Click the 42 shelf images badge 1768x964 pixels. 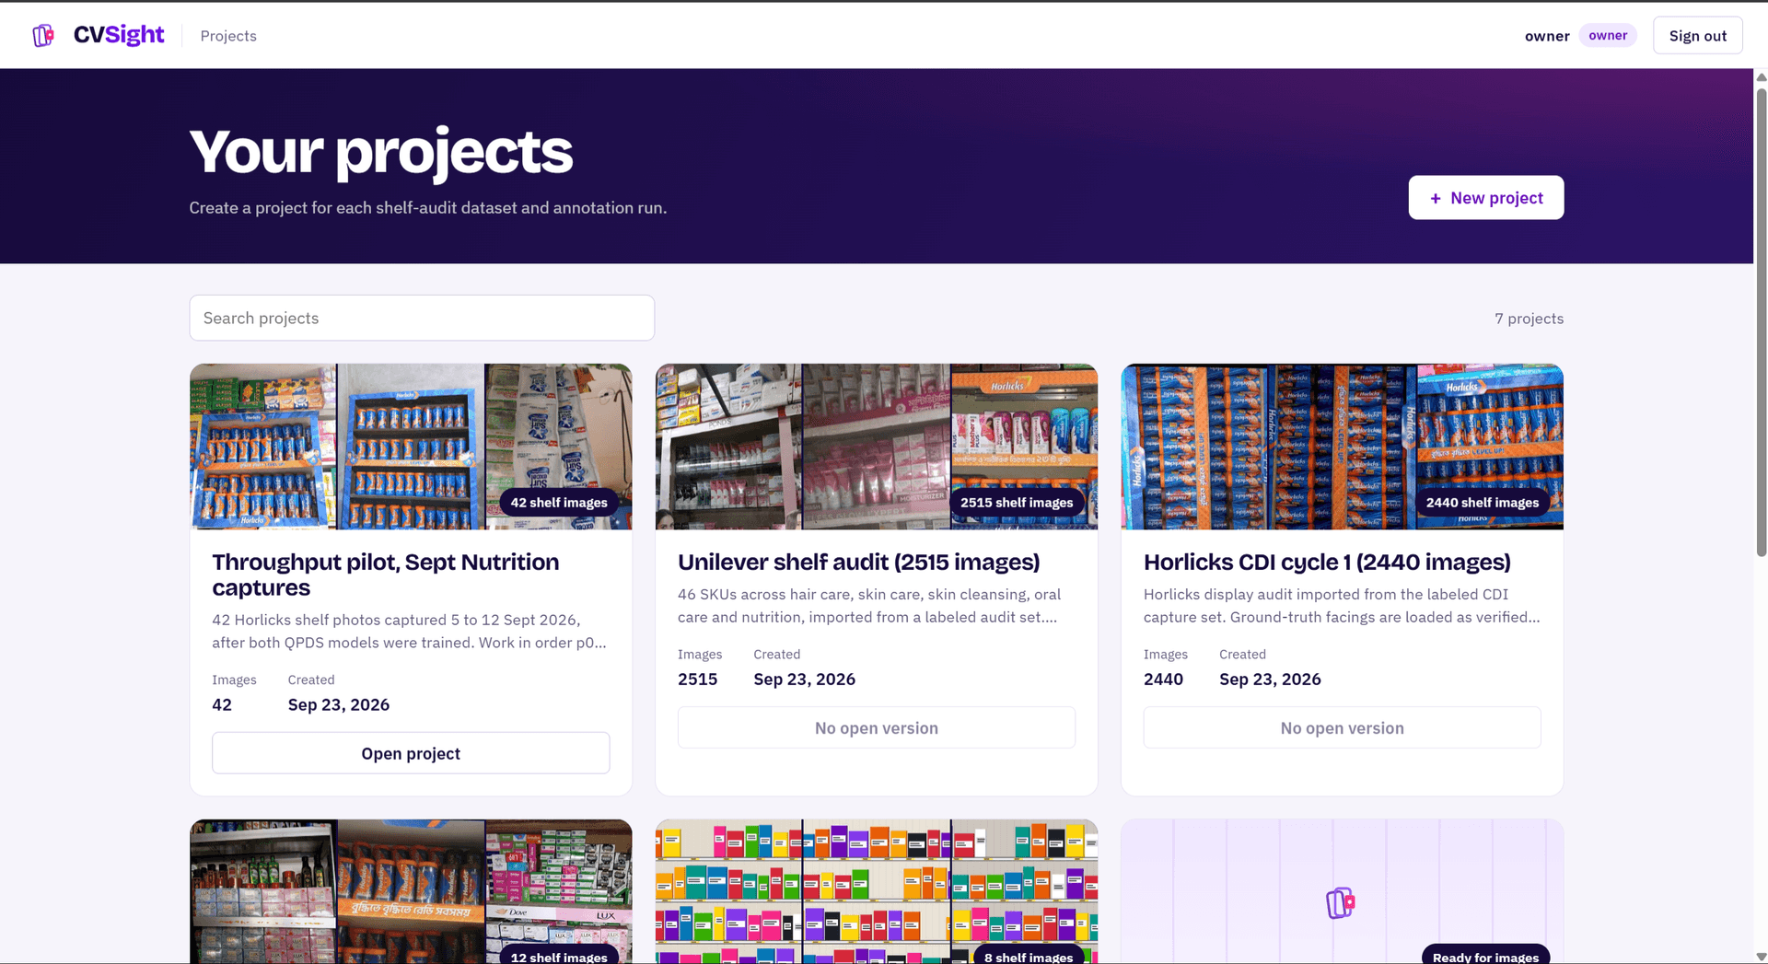coord(559,503)
